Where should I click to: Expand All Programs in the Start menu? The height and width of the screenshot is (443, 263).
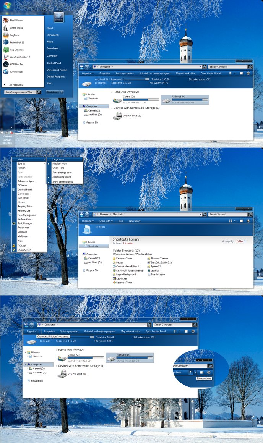click(x=16, y=85)
